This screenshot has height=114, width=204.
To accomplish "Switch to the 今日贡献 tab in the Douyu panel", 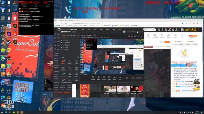I will pyautogui.click(x=175, y=44).
